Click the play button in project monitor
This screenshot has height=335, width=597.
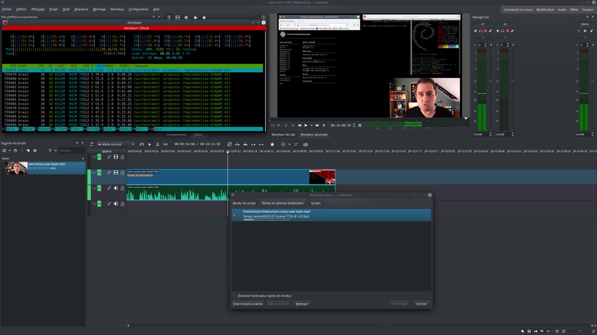[x=306, y=125]
